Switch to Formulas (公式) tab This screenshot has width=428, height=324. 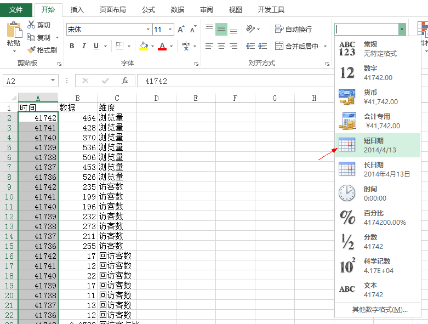pos(148,10)
